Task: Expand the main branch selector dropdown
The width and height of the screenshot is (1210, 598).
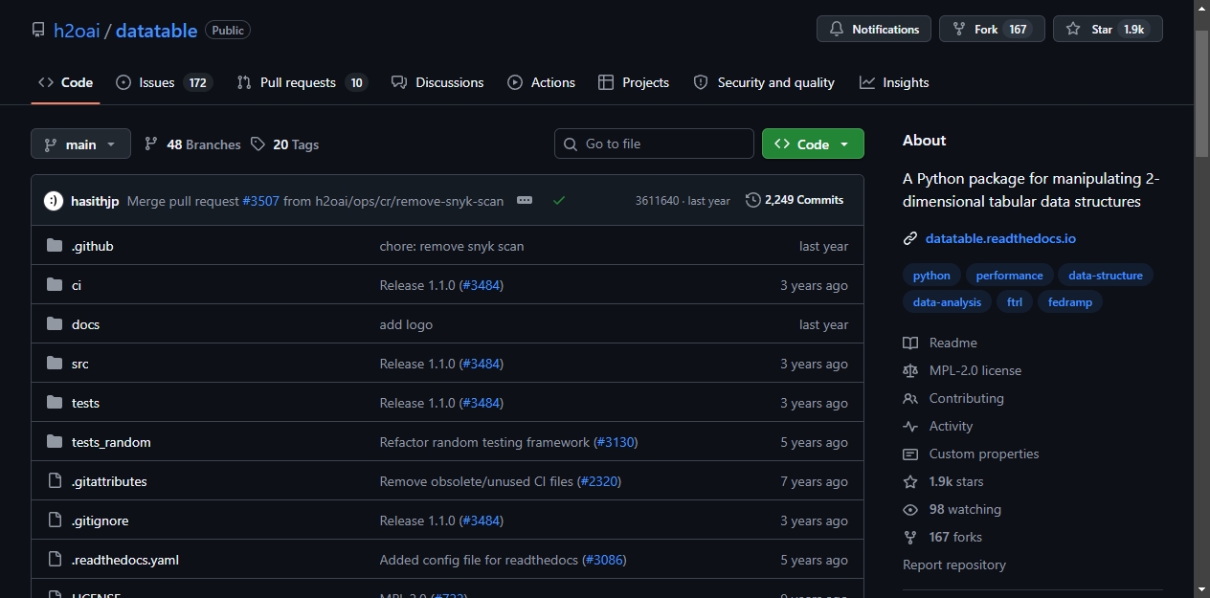Action: (80, 144)
